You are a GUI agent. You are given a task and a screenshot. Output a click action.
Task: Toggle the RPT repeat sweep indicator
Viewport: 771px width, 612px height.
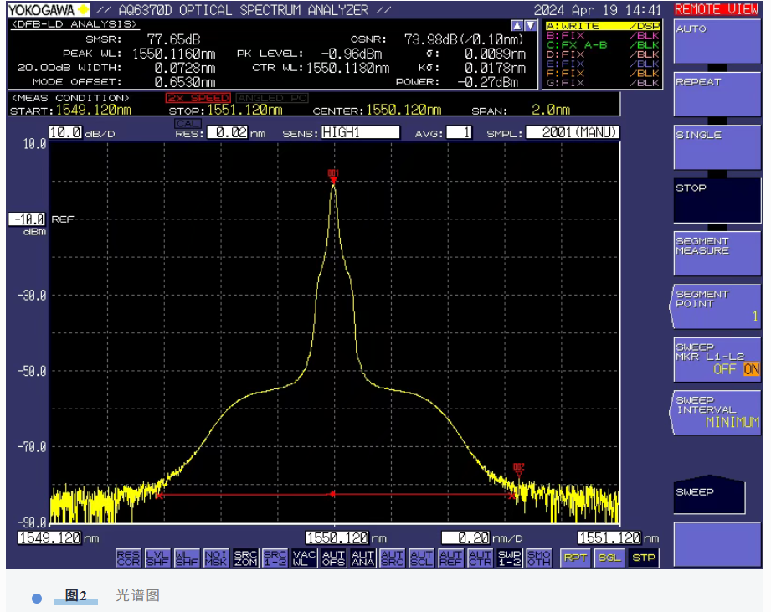point(575,558)
